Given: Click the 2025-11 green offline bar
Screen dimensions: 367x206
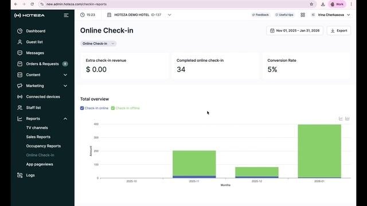Looking at the screenshot, I should [x=194, y=163].
